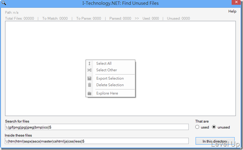Choose Select Other from context menu

[x=110, y=70]
